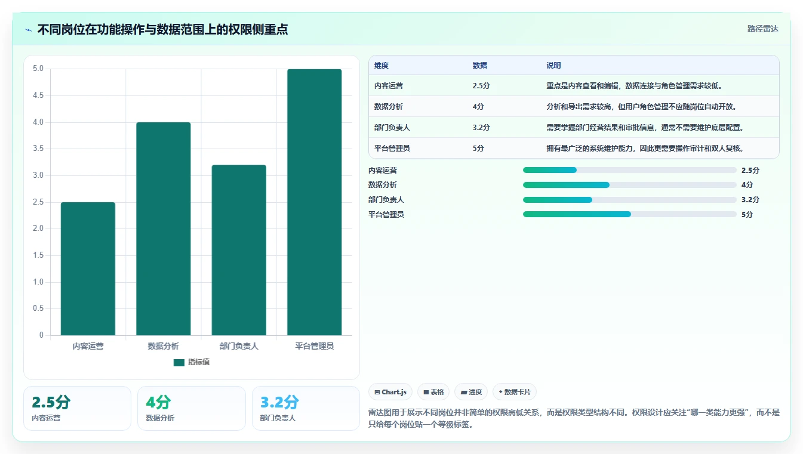Click the 数据分析 label under the chart's x-axis

click(x=164, y=346)
